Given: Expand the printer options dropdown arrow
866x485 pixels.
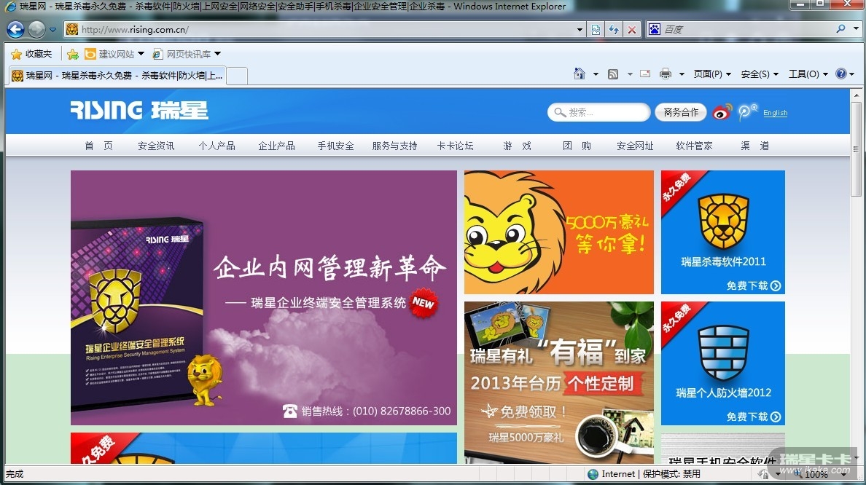Looking at the screenshot, I should pos(682,74).
